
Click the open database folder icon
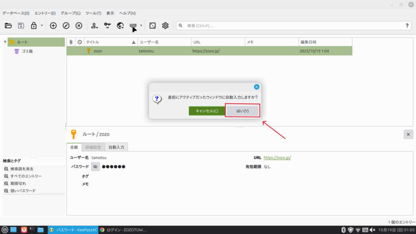(x=8, y=26)
